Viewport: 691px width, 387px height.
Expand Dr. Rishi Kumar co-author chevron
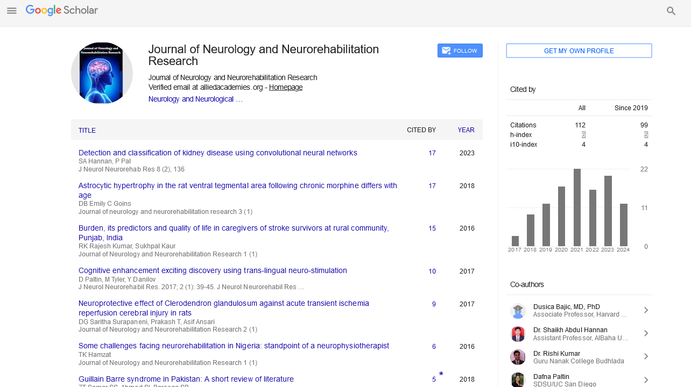(x=646, y=356)
